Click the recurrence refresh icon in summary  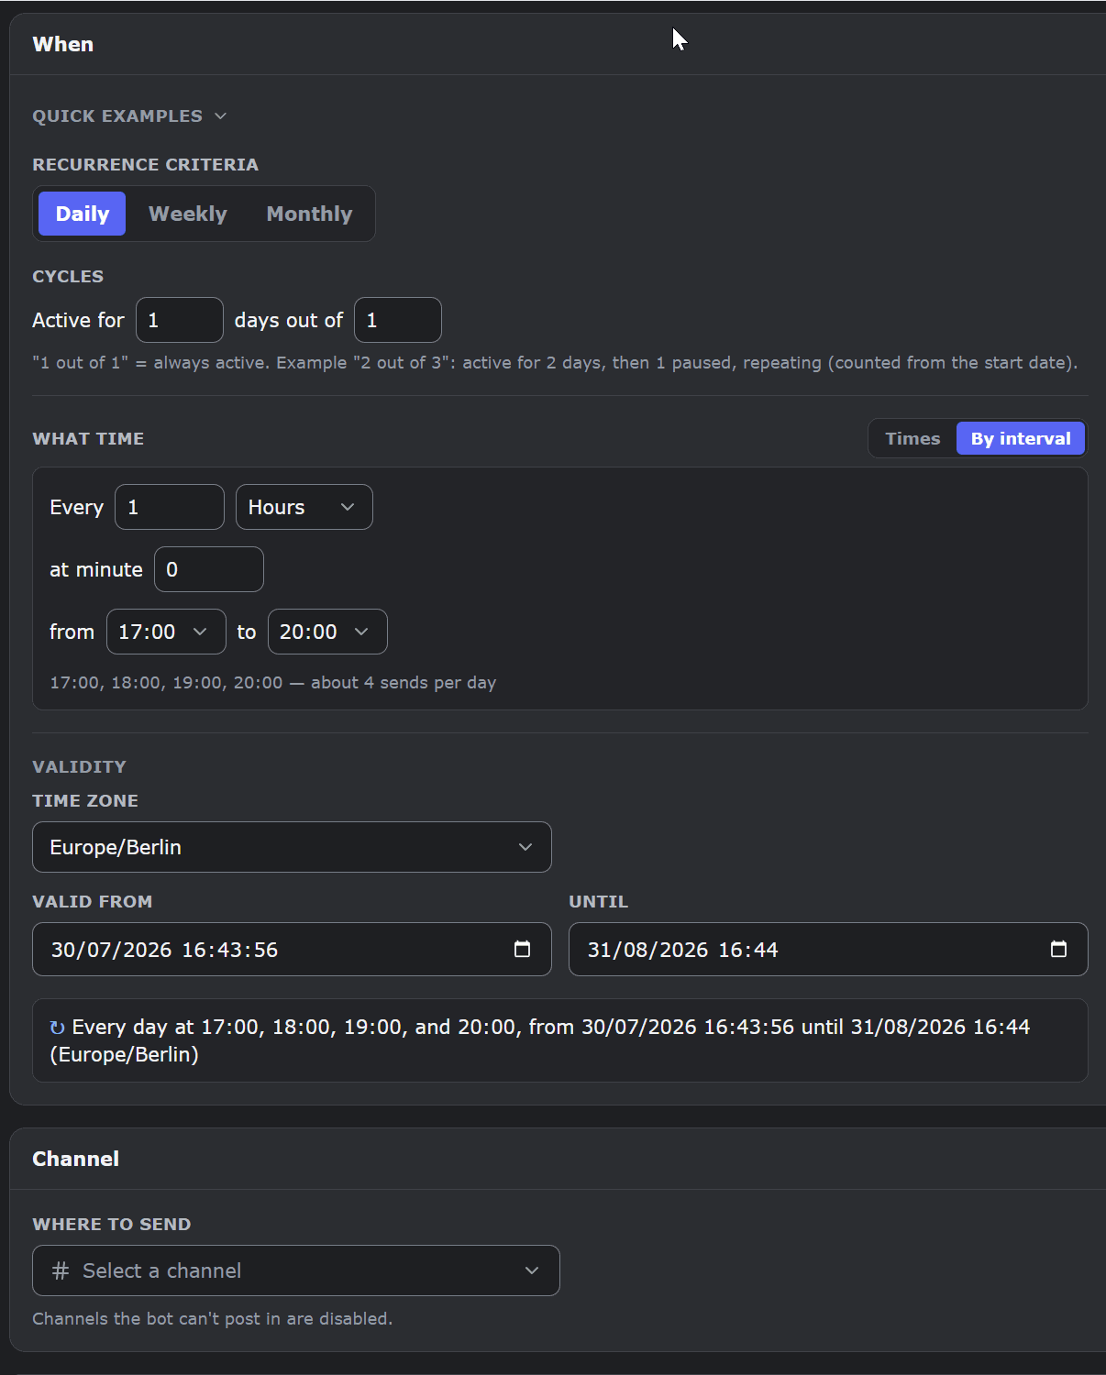click(57, 1028)
